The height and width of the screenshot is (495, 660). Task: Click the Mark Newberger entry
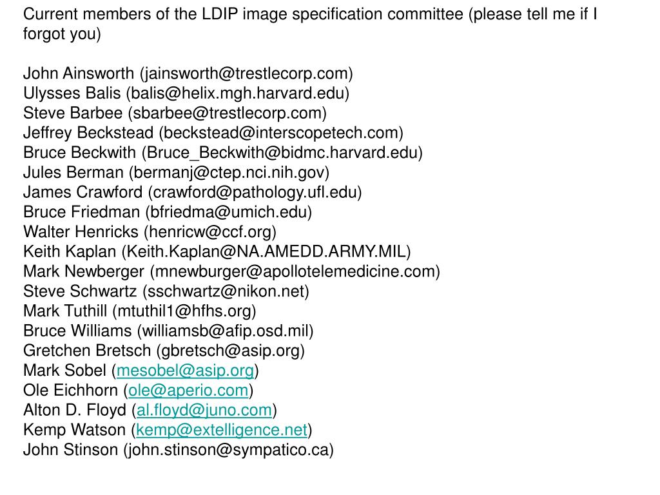[x=232, y=271]
